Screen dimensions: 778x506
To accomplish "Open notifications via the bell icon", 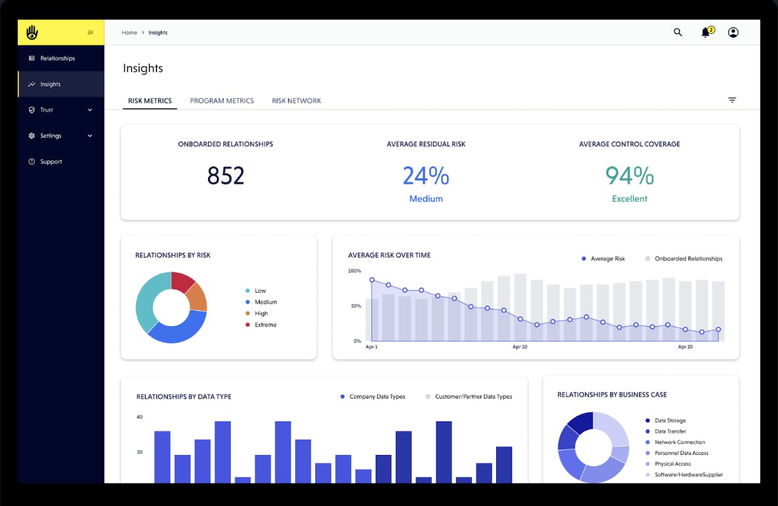I will tap(705, 32).
